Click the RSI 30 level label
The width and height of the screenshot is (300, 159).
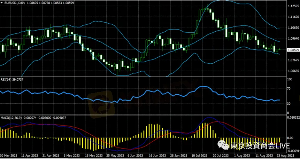[x=289, y=104]
